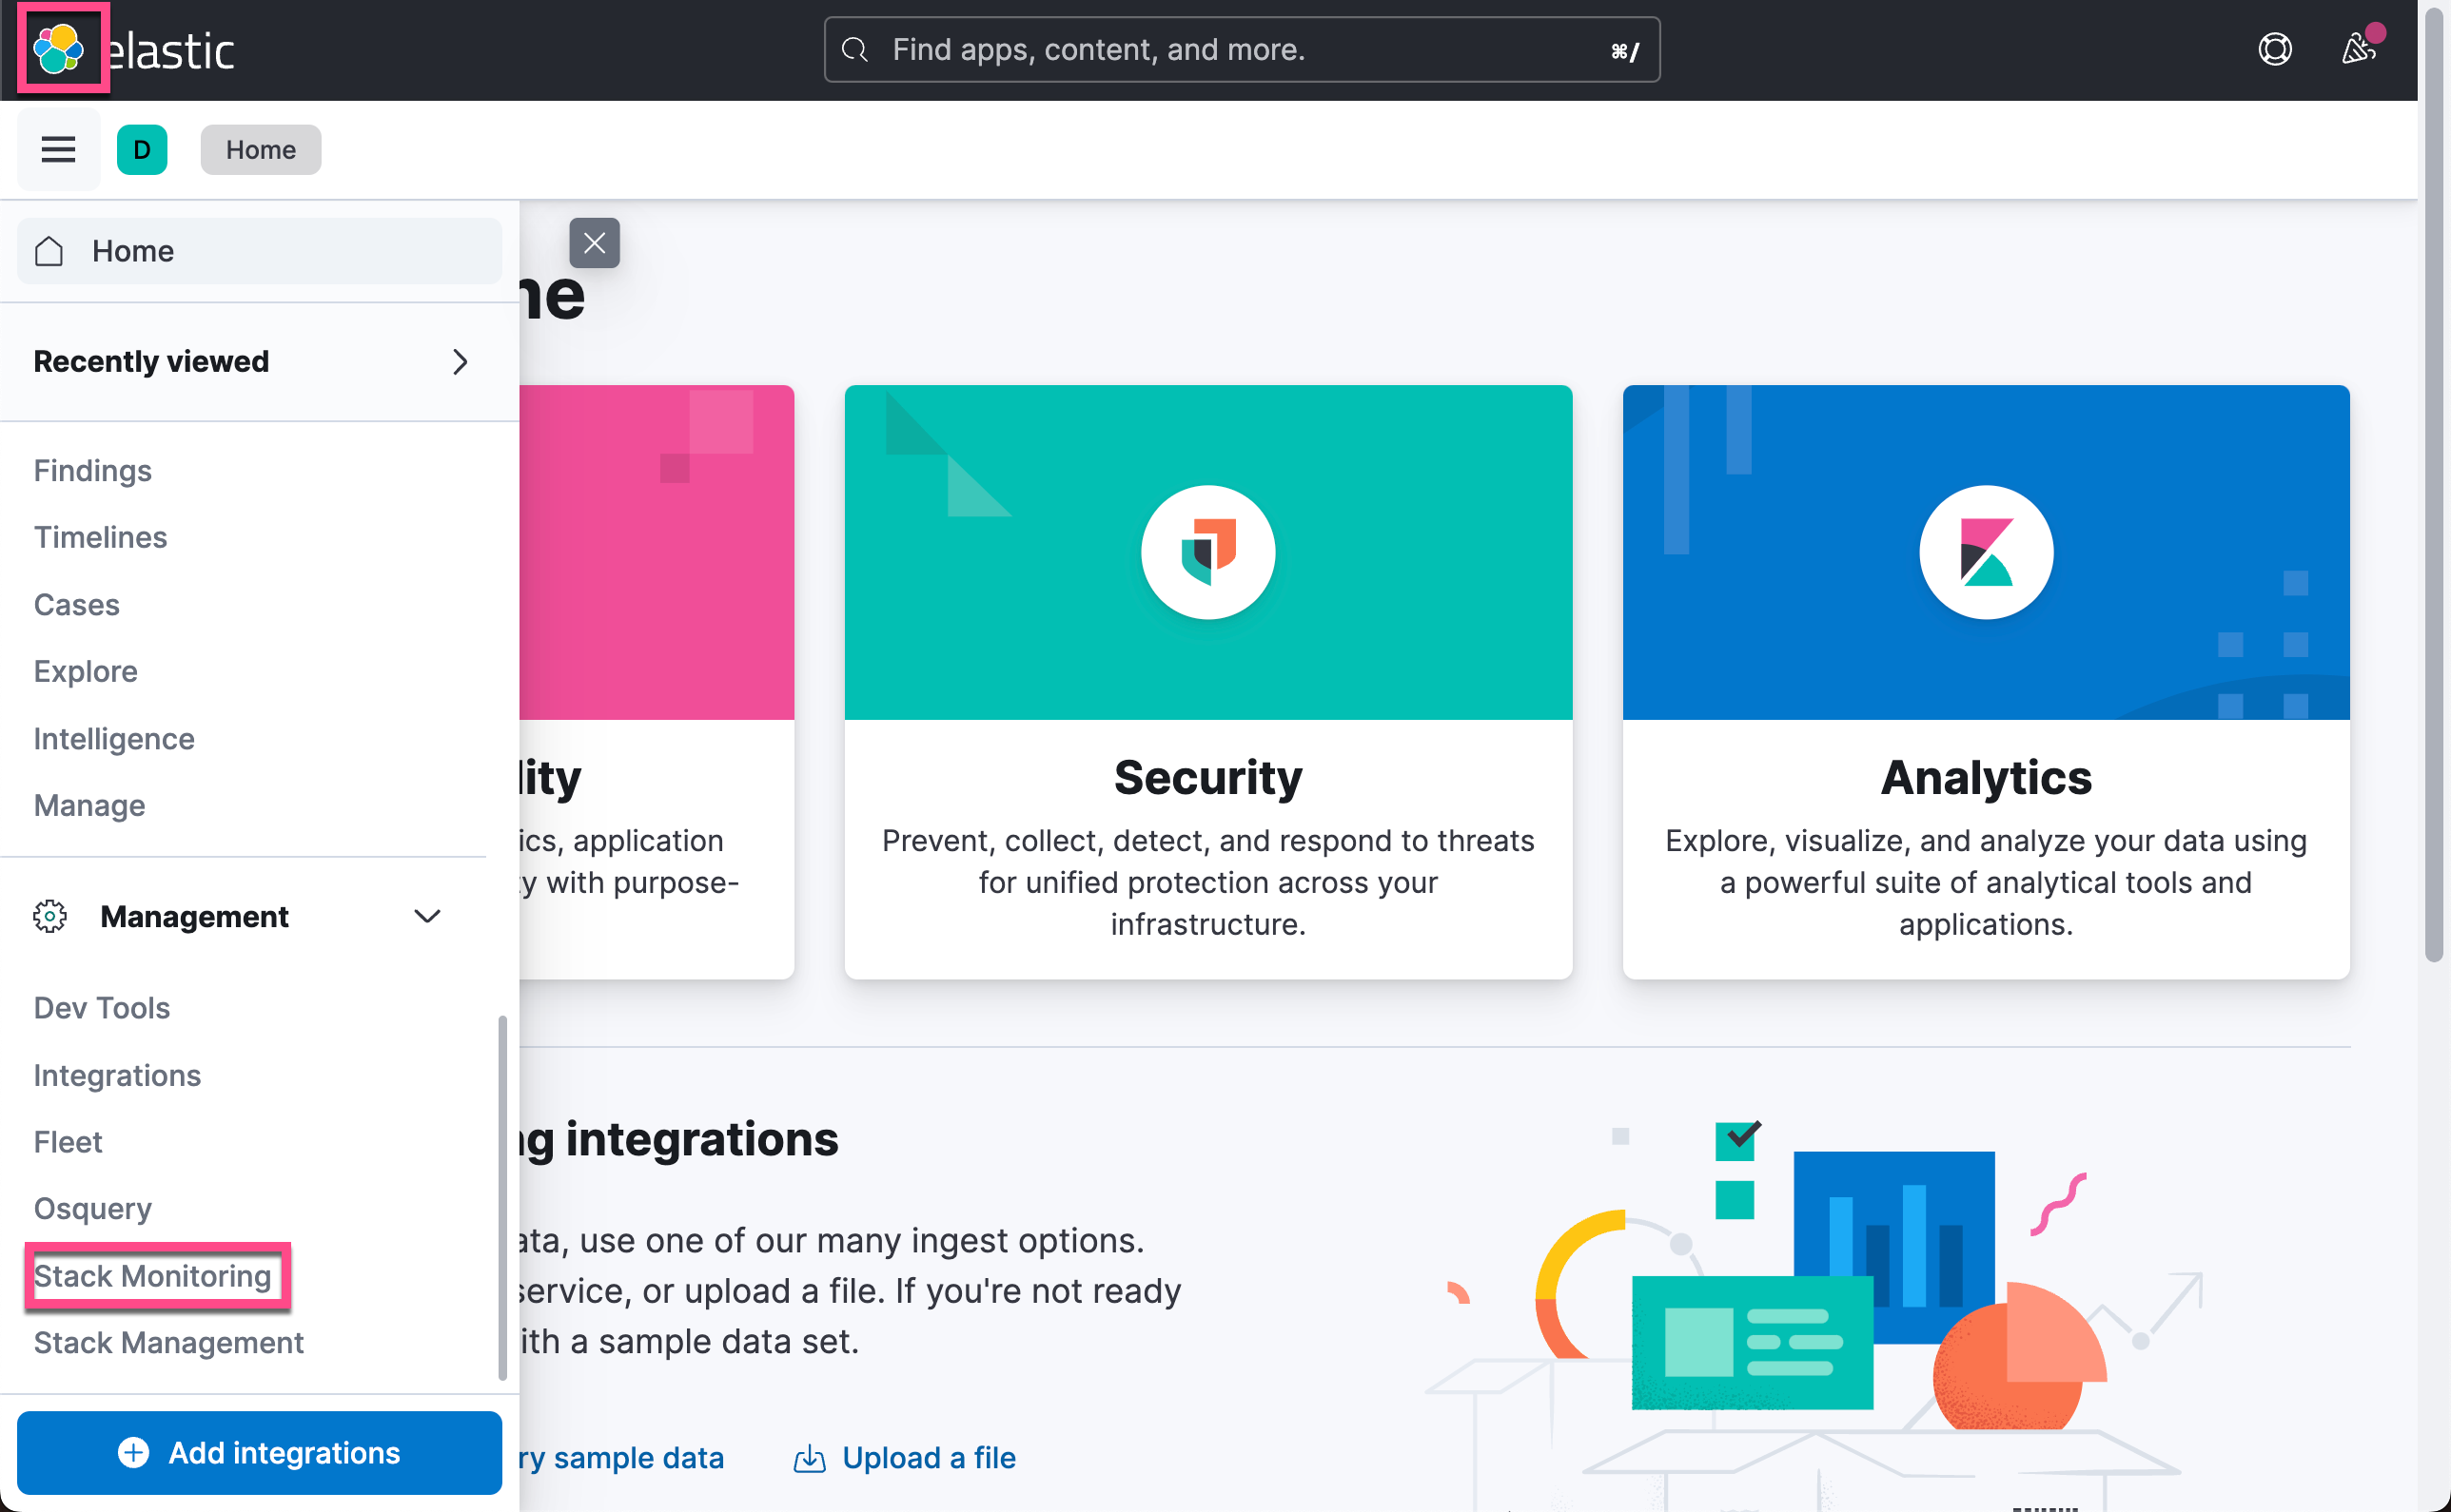Screen dimensions: 2451x1512
Task: Click the Kibana Analytics logo icon
Action: point(1986,552)
